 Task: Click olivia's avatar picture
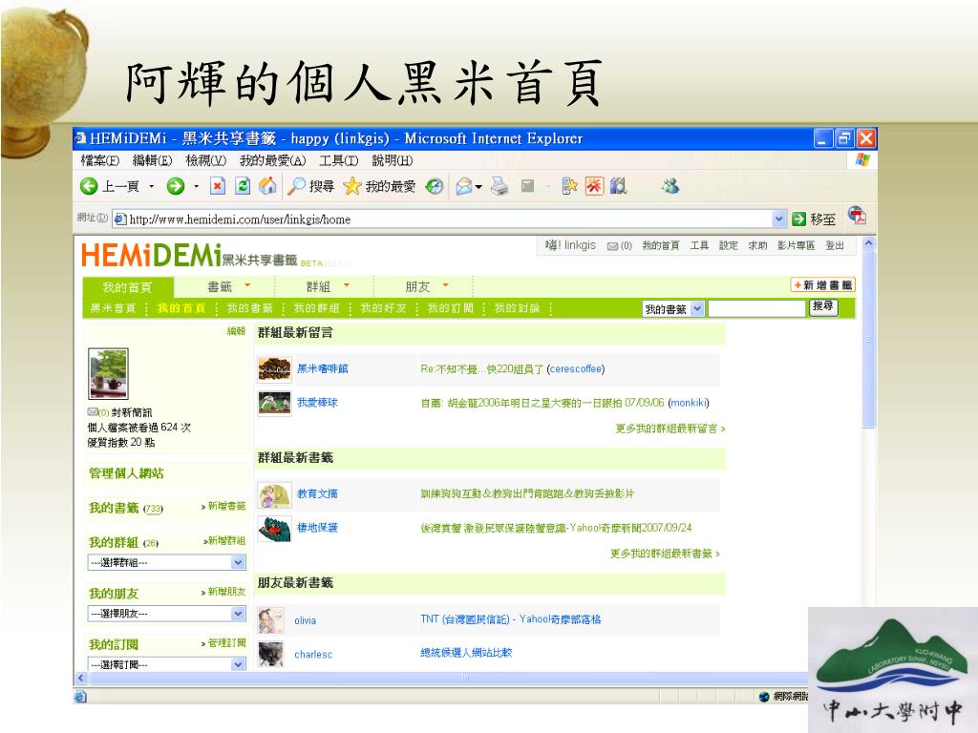271,620
